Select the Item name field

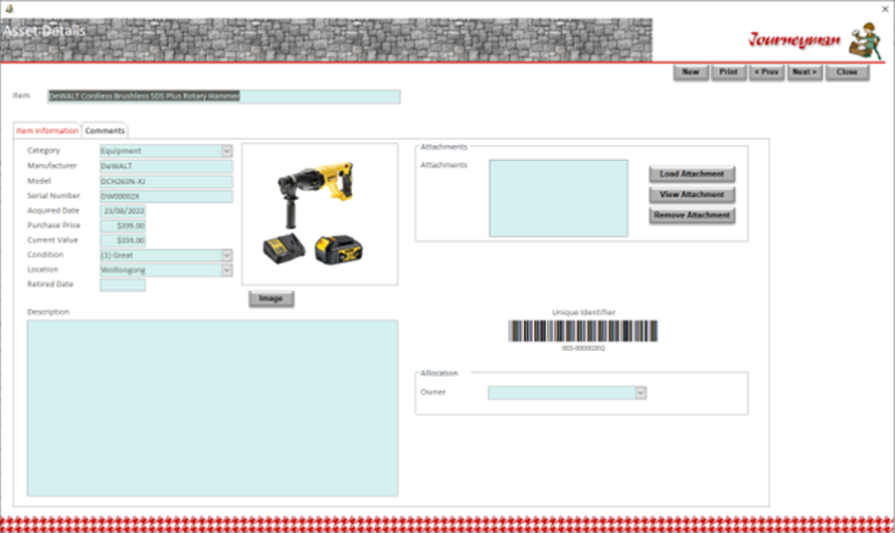click(224, 96)
